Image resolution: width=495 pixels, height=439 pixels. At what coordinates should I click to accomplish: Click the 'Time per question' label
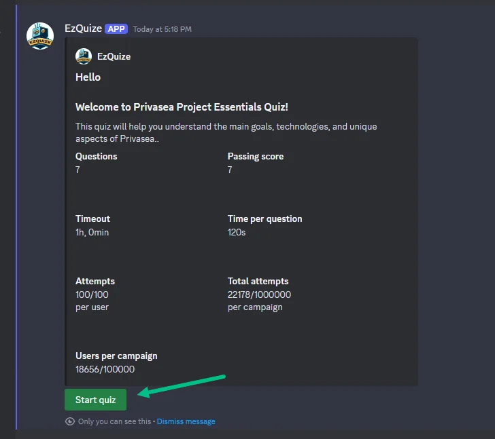coord(265,218)
